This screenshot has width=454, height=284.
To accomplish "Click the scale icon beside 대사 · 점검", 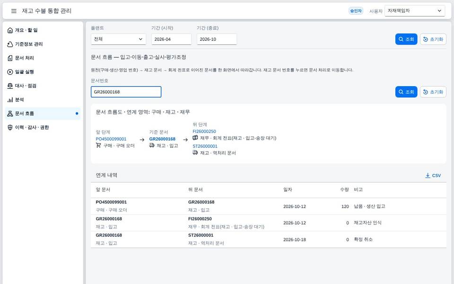I will coord(10,86).
